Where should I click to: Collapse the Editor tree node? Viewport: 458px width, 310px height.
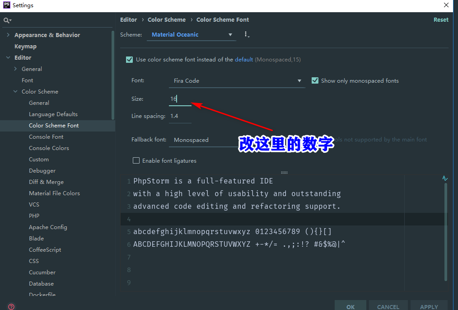pyautogui.click(x=8, y=57)
